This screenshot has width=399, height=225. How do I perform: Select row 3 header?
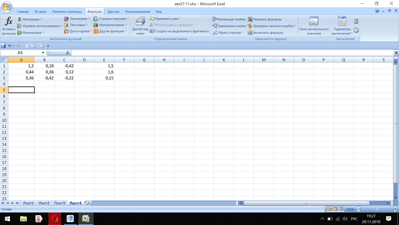coord(4,78)
